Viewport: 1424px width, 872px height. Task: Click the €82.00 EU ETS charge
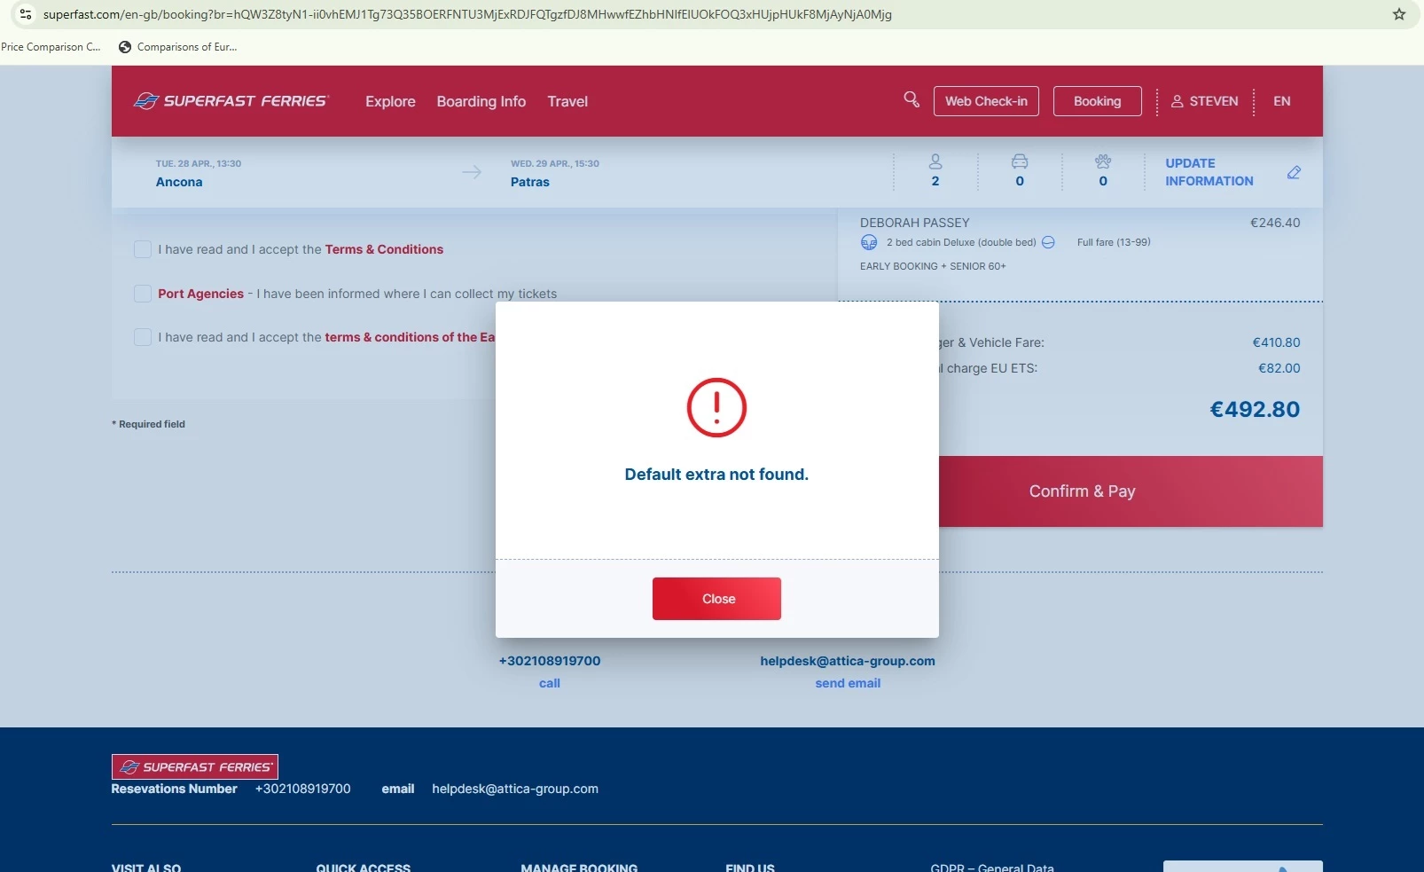point(1279,368)
